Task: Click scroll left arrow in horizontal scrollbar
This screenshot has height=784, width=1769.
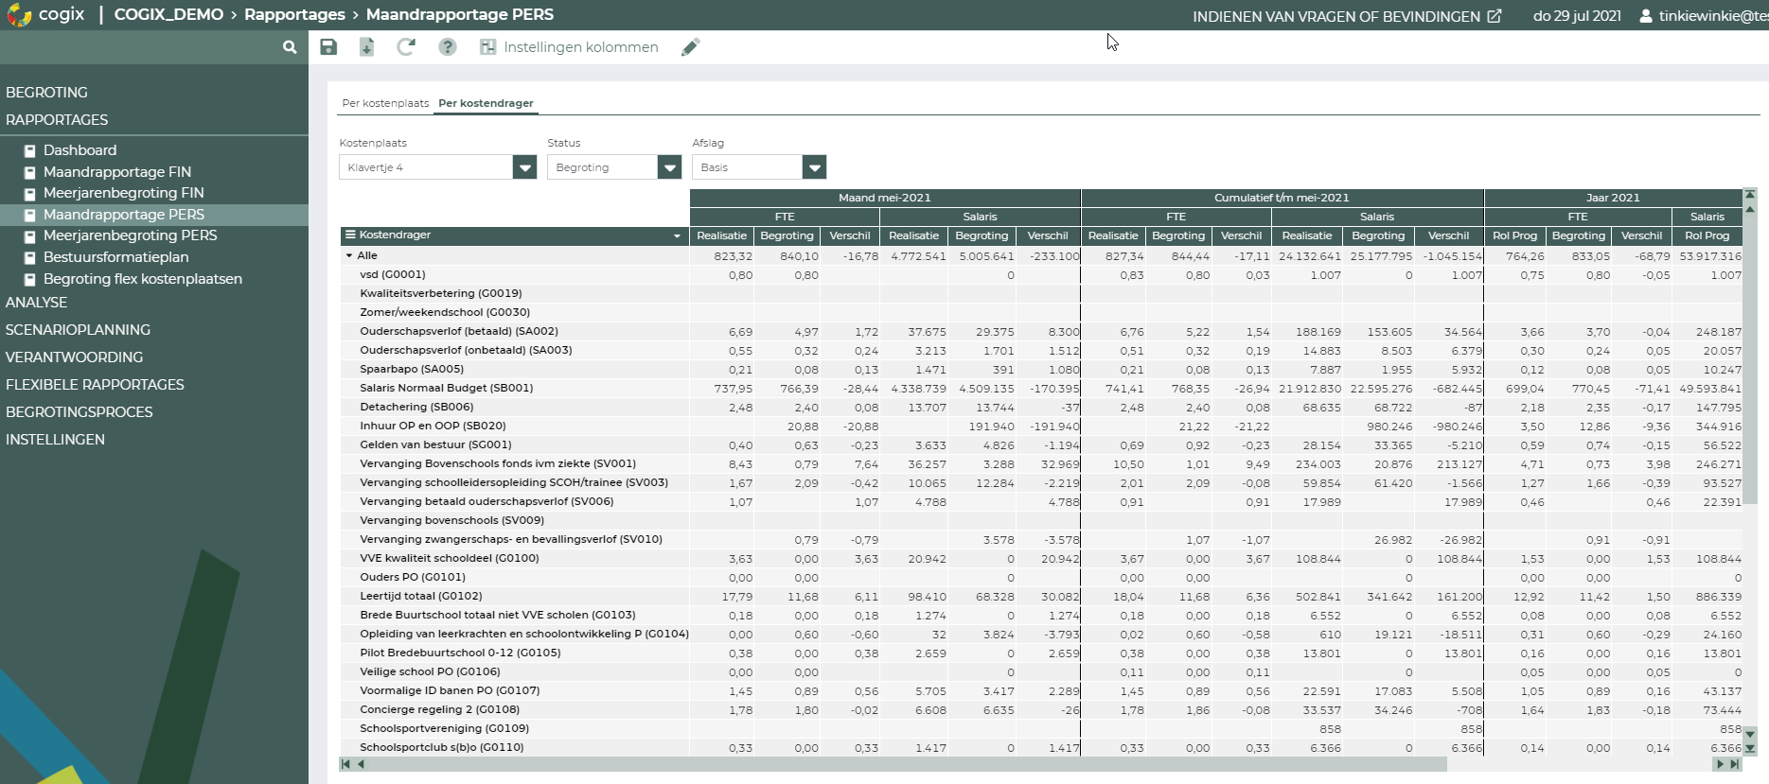Action: click(x=361, y=764)
